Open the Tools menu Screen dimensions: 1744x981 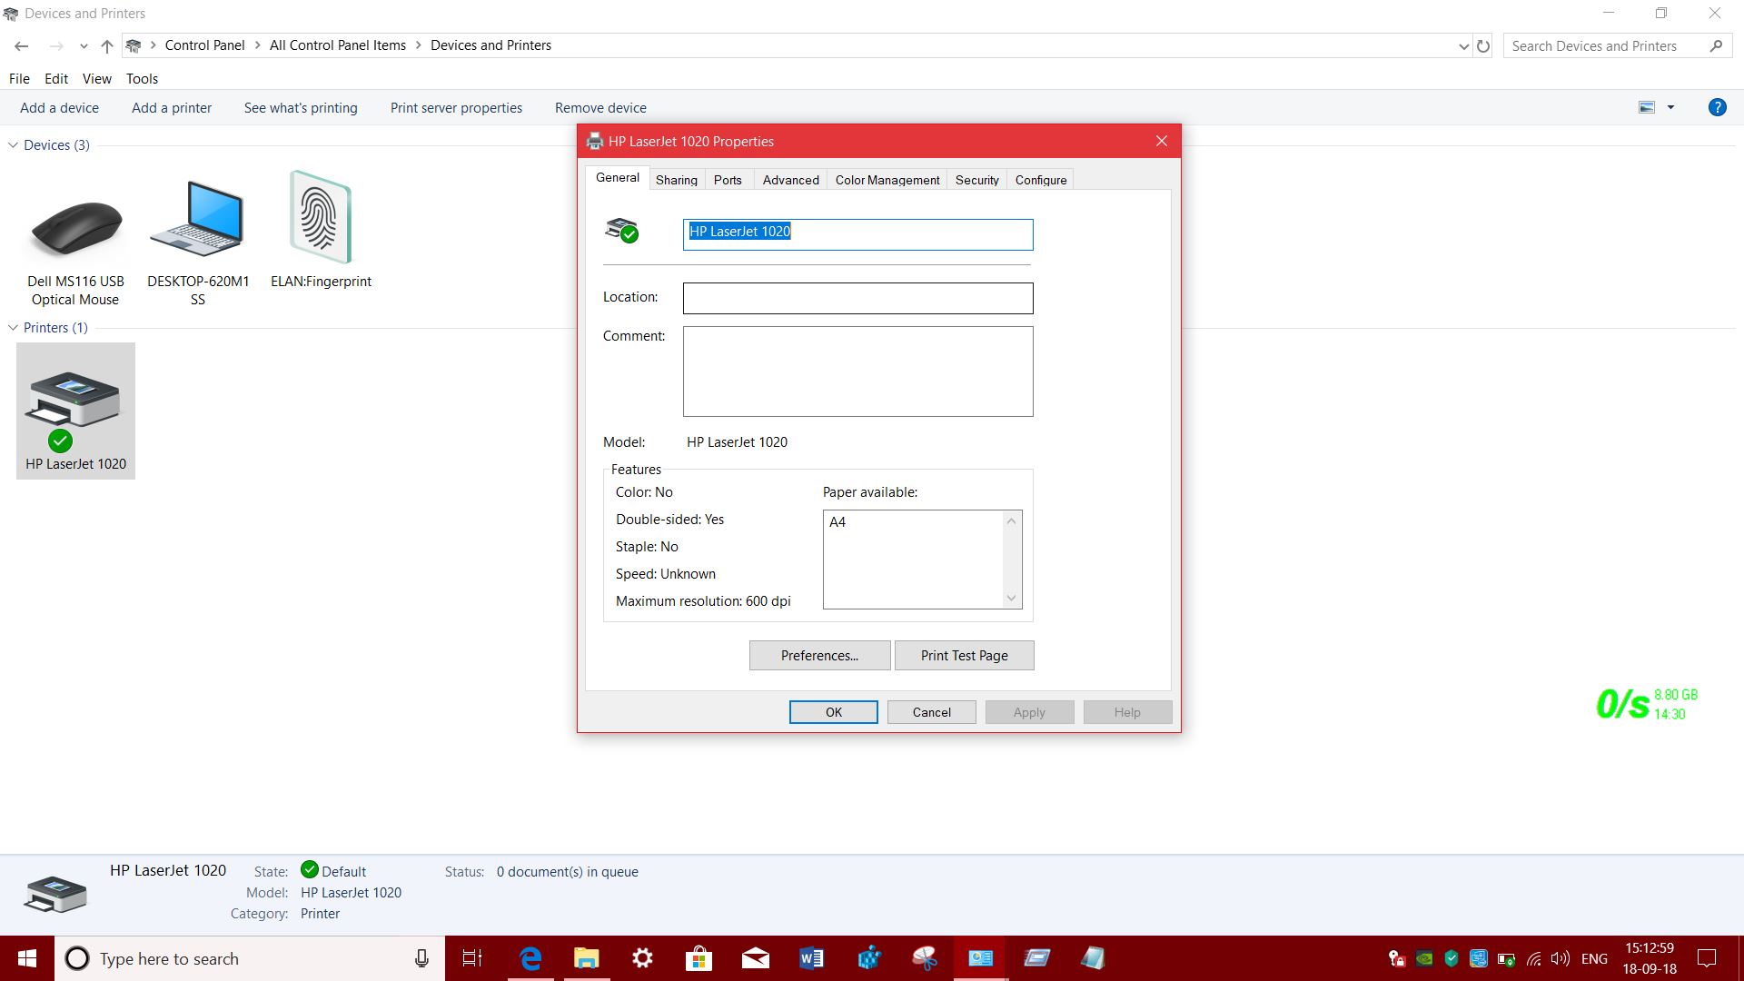pos(142,79)
